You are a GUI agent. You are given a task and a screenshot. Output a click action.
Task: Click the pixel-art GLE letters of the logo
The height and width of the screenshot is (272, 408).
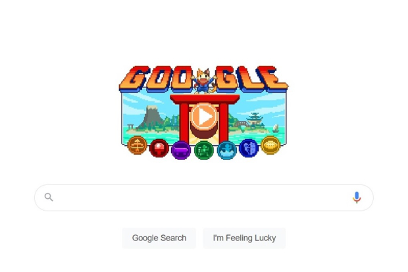click(x=252, y=78)
